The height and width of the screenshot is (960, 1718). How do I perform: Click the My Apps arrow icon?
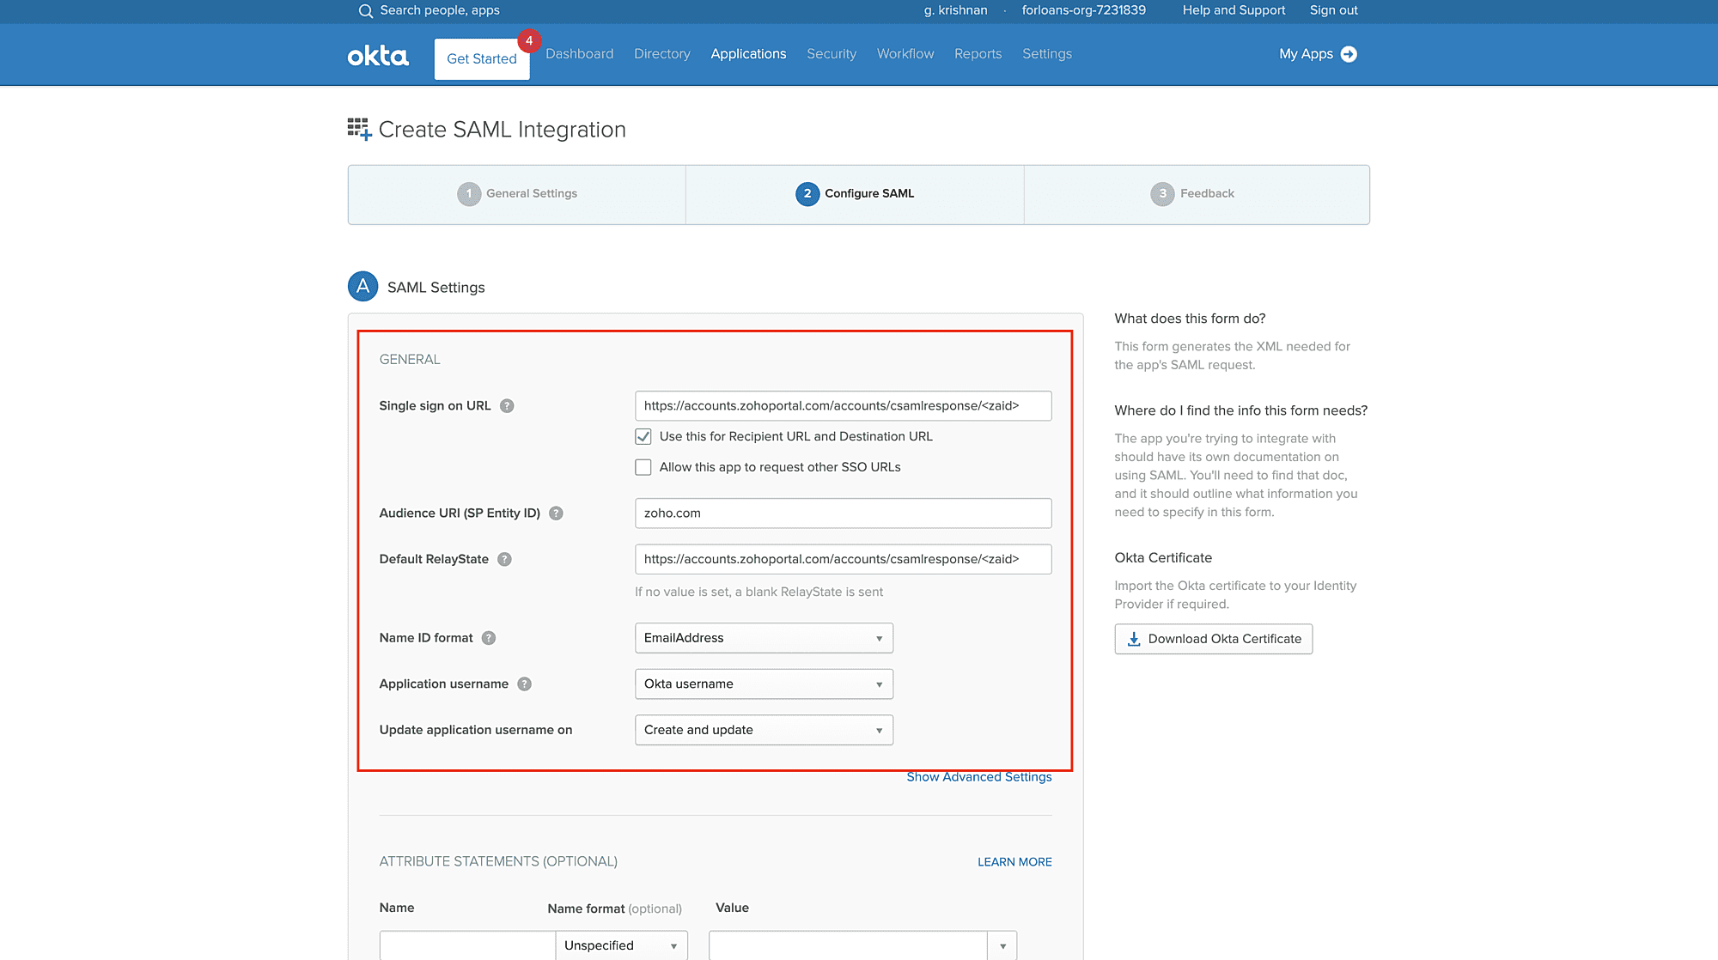(1349, 54)
